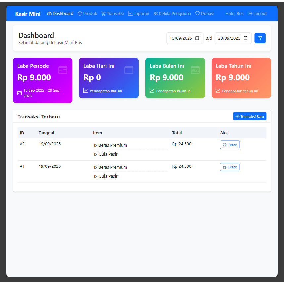The image size is (284, 284).
Task: Click the blue filter funnel icon
Action: click(260, 38)
